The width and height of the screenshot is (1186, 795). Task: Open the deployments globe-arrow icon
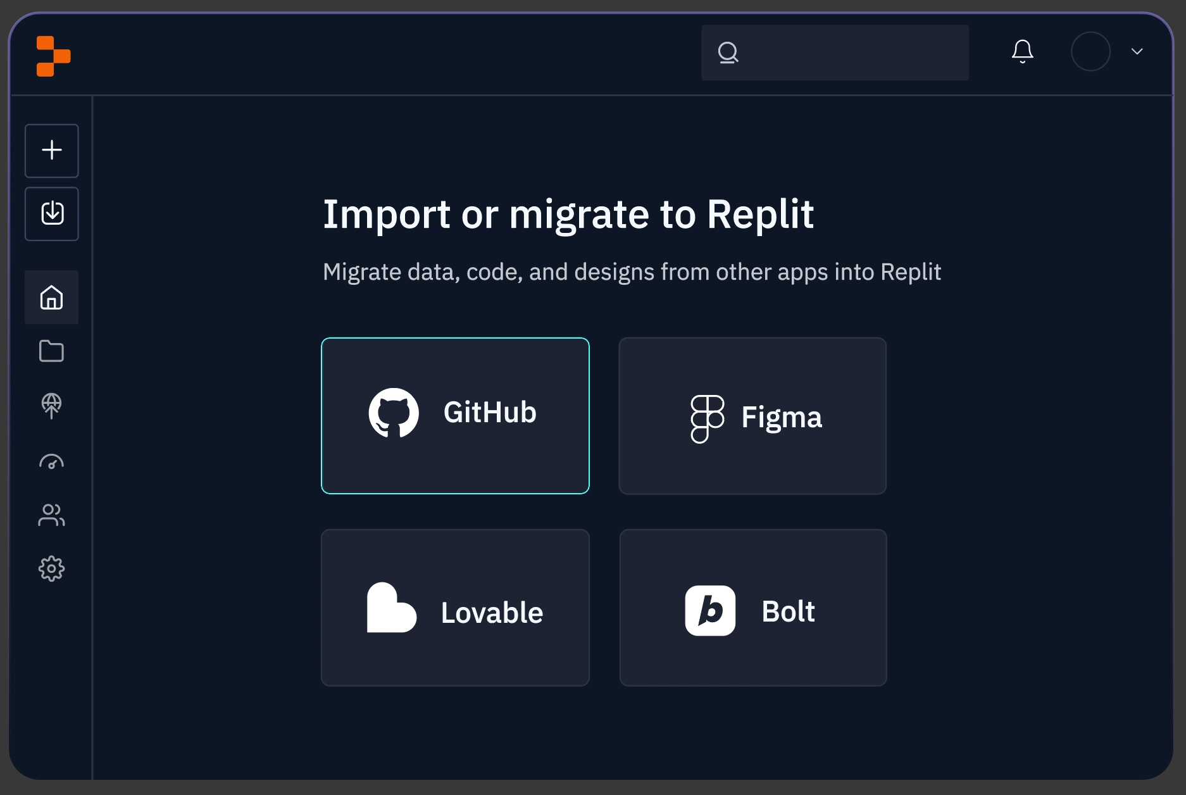52,406
